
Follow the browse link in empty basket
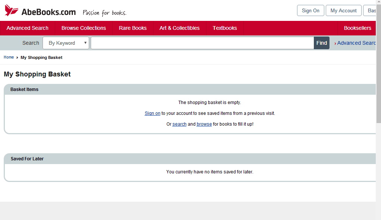pyautogui.click(x=204, y=124)
